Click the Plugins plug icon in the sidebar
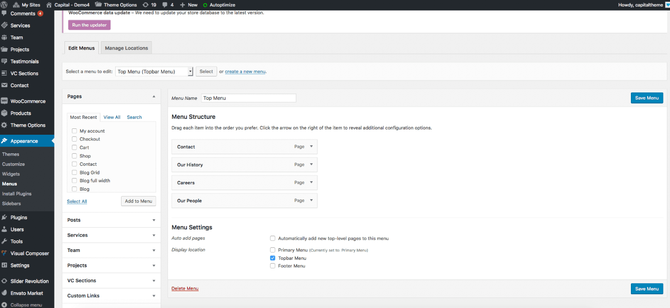This screenshot has width=670, height=308. [x=4, y=217]
